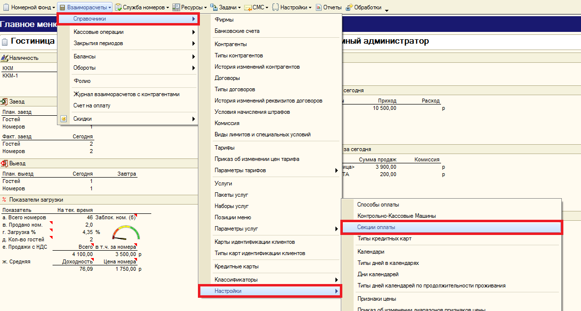Screen dimensions: 581x311
Task: Open the Служба номеров menu
Action: (x=142, y=7)
